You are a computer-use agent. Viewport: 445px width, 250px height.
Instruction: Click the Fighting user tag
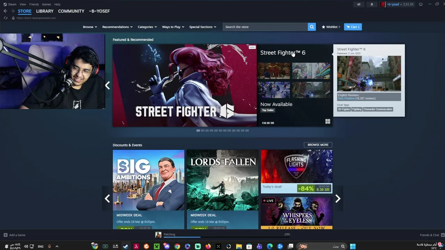click(357, 109)
